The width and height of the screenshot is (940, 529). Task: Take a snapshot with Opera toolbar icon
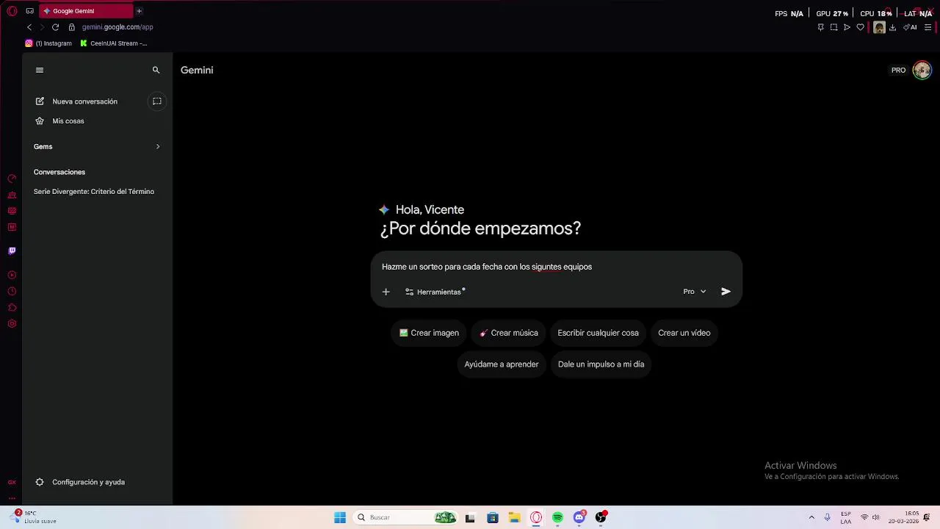pyautogui.click(x=834, y=27)
